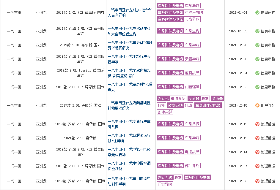This screenshot has height=190, width=280.
Task: Click the 转向系统 tag
Action: click(176, 105)
